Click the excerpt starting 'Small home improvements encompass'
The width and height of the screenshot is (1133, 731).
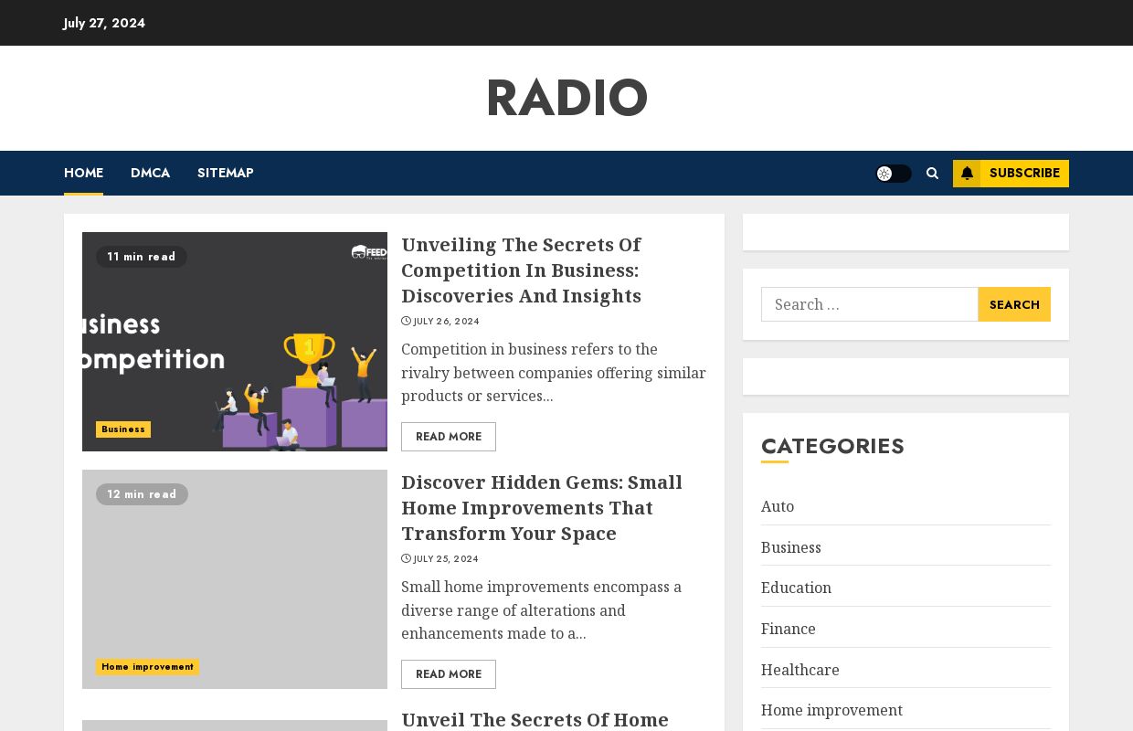542,610
